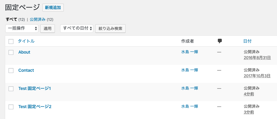Screen dimensions: 277x119
Task: Check the box for the About page
Action: [x=11, y=52]
